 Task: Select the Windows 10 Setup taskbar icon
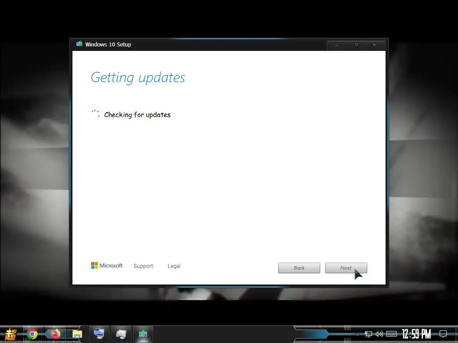(143, 333)
